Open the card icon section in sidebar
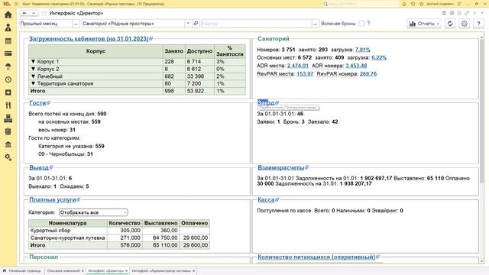The width and height of the screenshot is (489, 275). 8,53
